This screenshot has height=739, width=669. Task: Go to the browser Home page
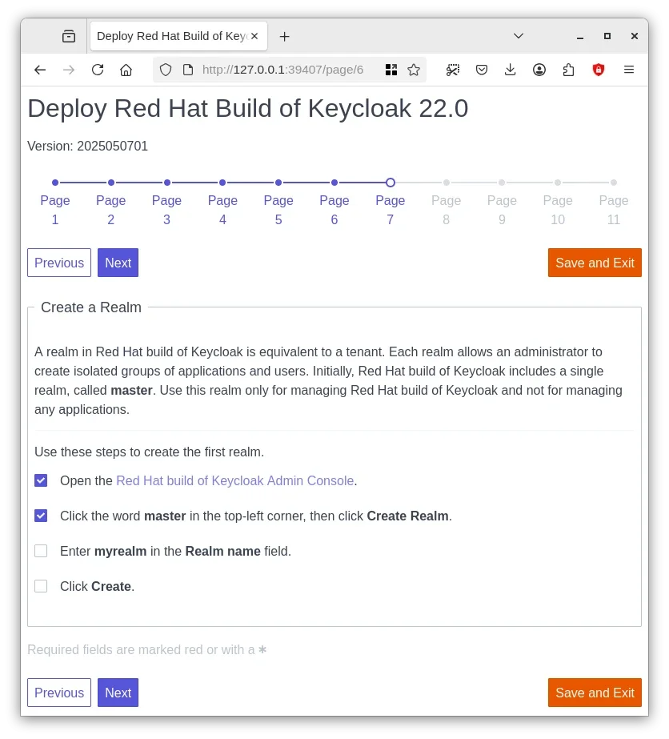(126, 70)
